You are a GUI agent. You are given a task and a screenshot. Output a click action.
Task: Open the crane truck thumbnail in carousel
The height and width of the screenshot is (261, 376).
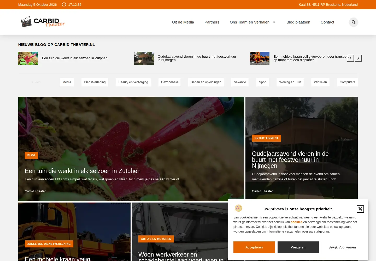coord(260,58)
